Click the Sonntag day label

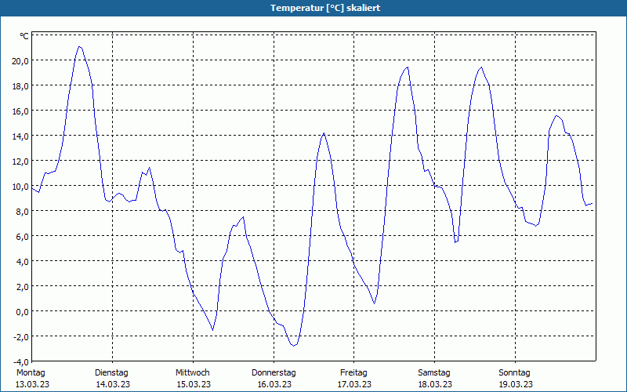[x=515, y=373]
